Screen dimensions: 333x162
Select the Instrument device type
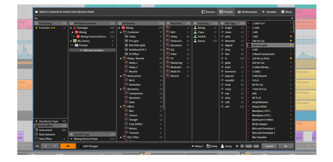pos(50,130)
